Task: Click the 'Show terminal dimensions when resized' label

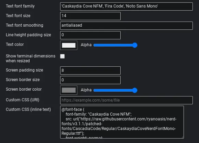Action: point(31,58)
